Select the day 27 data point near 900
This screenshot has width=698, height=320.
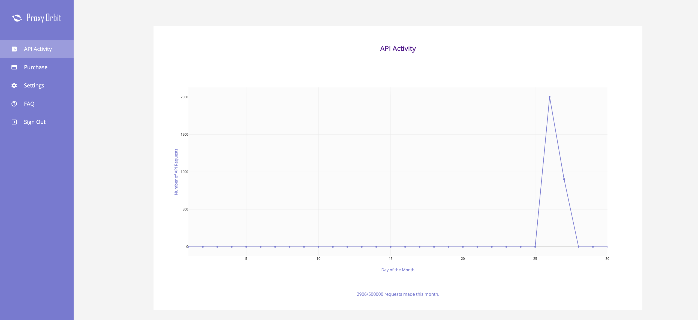tap(564, 179)
